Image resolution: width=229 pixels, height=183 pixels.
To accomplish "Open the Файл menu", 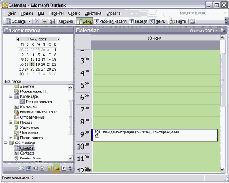I will (x=12, y=13).
